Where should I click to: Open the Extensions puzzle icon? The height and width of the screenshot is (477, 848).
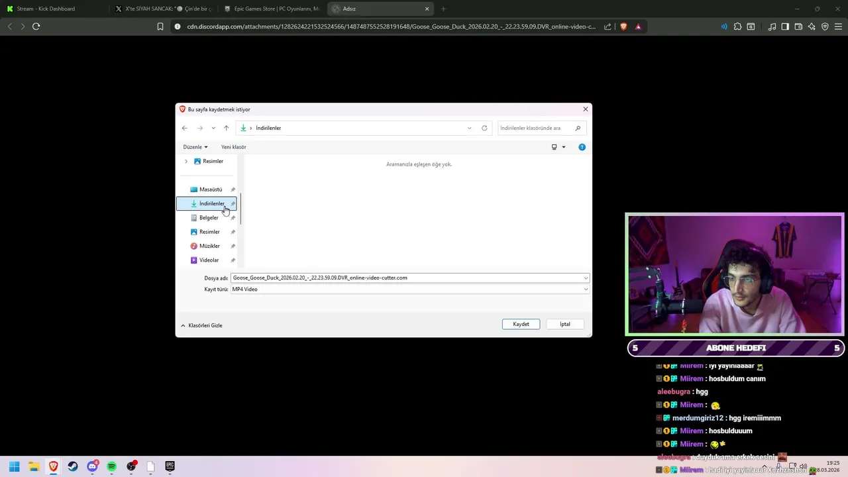pos(737,26)
